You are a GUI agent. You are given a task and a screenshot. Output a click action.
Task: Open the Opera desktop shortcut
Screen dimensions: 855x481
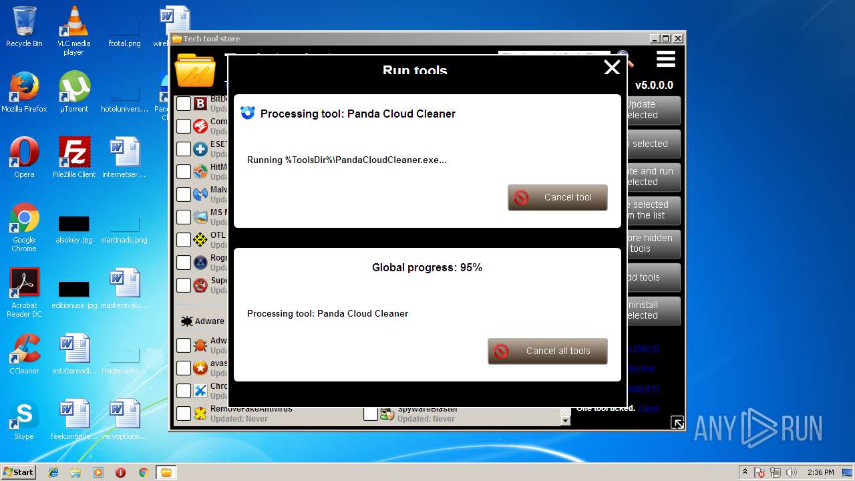tap(24, 158)
